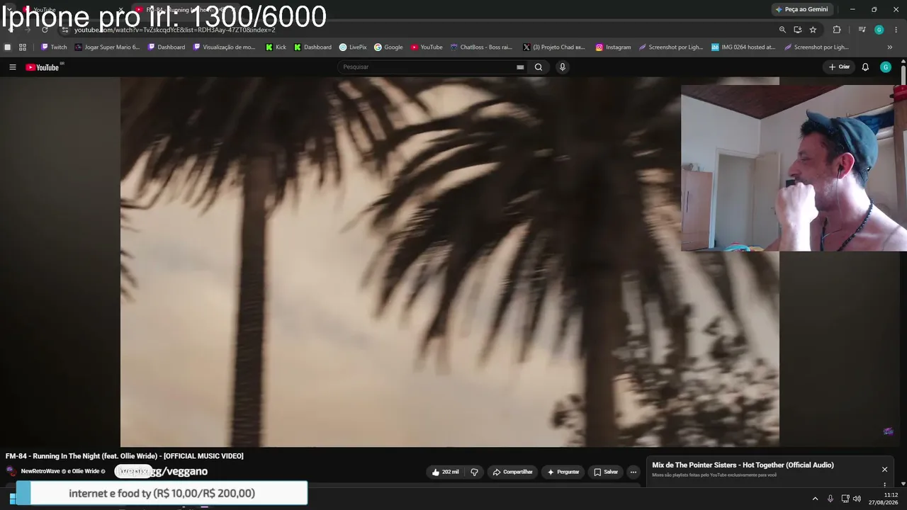The image size is (907, 510).
Task: Click the browser address bar URL
Action: click(x=174, y=30)
